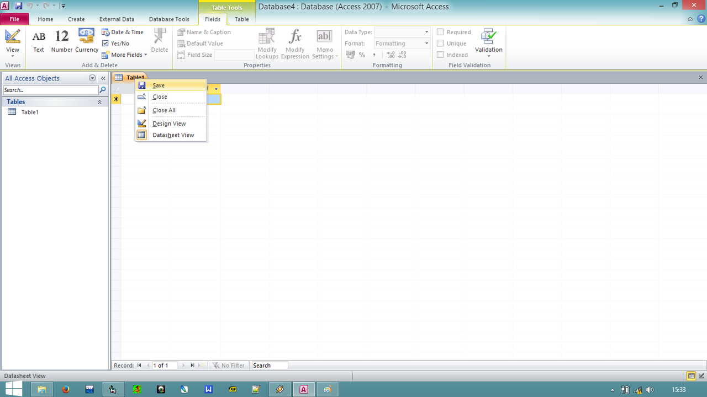Click the Save icon in Quick Access toolbar
The height and width of the screenshot is (397, 707).
point(18,6)
